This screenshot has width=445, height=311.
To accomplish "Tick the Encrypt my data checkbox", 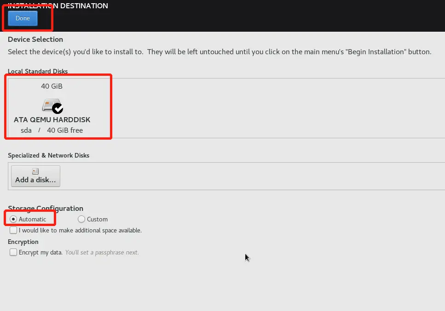I will coord(13,252).
